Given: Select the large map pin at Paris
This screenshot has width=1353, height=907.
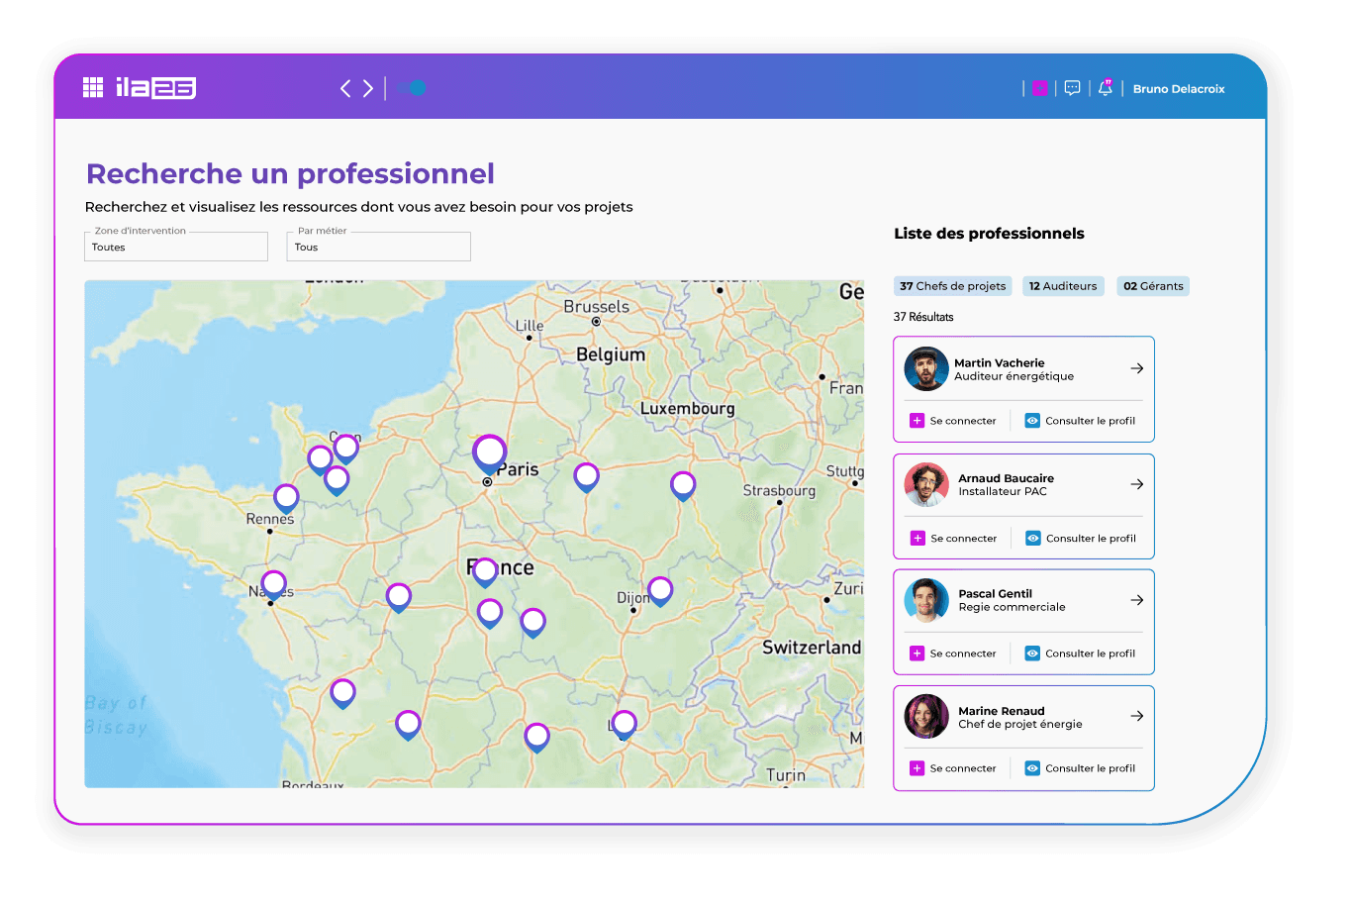Looking at the screenshot, I should click(x=489, y=454).
